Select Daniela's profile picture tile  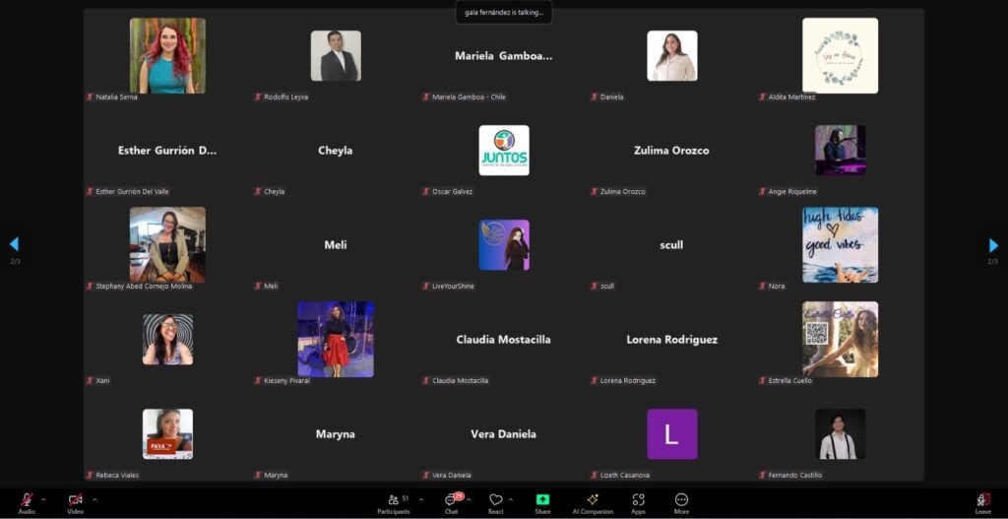click(671, 56)
